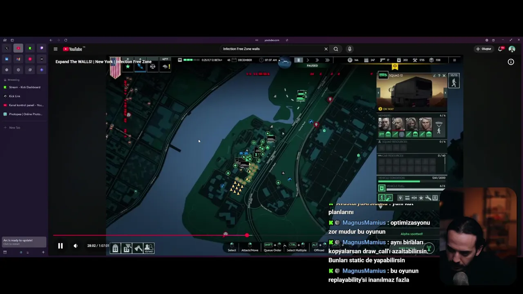Viewport: 523px width, 294px height.
Task: Click the youtube.com address bar
Action: (272, 40)
